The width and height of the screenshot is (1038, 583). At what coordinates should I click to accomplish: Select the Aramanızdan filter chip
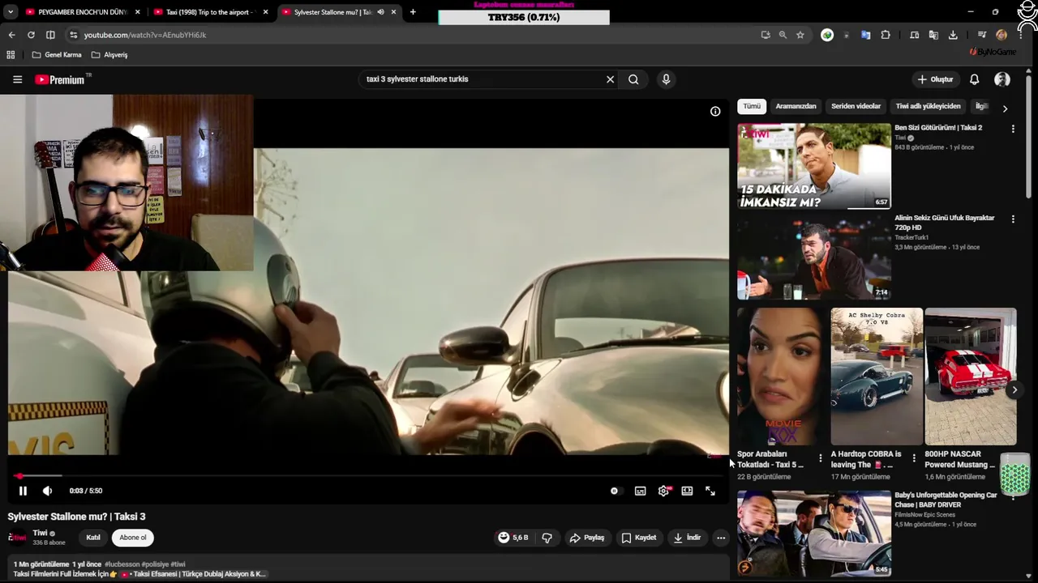click(796, 106)
